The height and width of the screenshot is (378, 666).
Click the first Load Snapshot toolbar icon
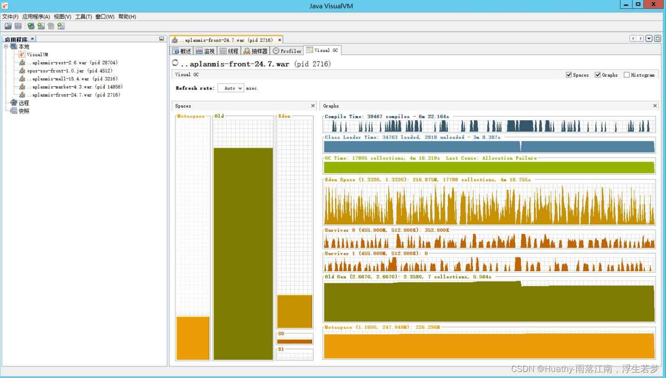[x=8, y=26]
